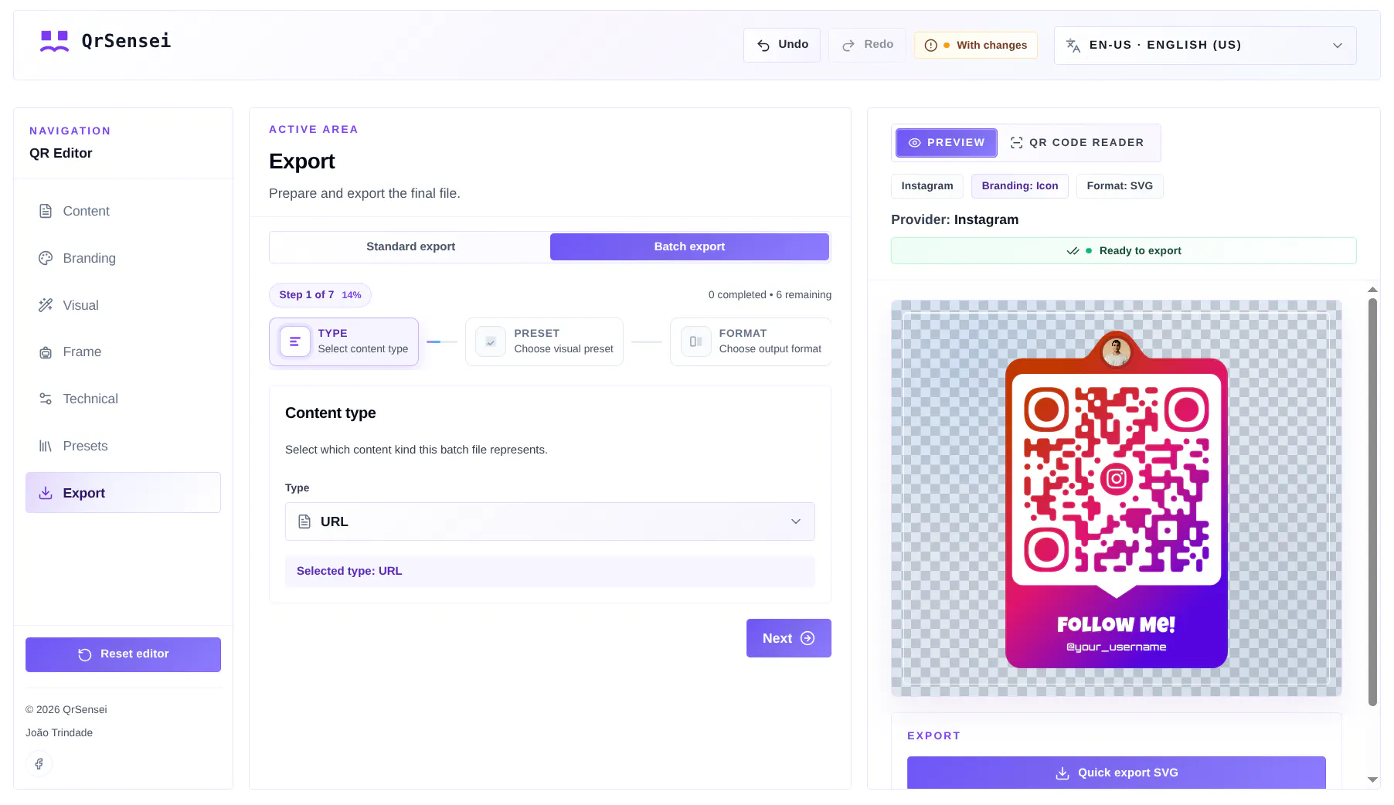Open the QR CODE READER tab

tap(1077, 143)
